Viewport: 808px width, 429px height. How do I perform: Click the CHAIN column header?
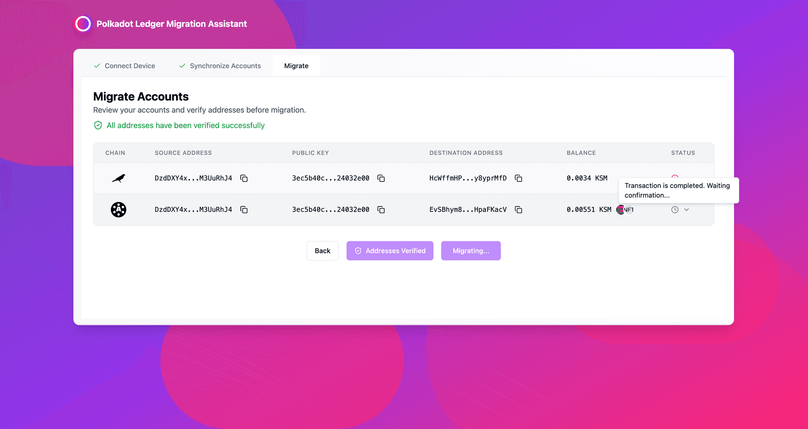click(x=115, y=153)
